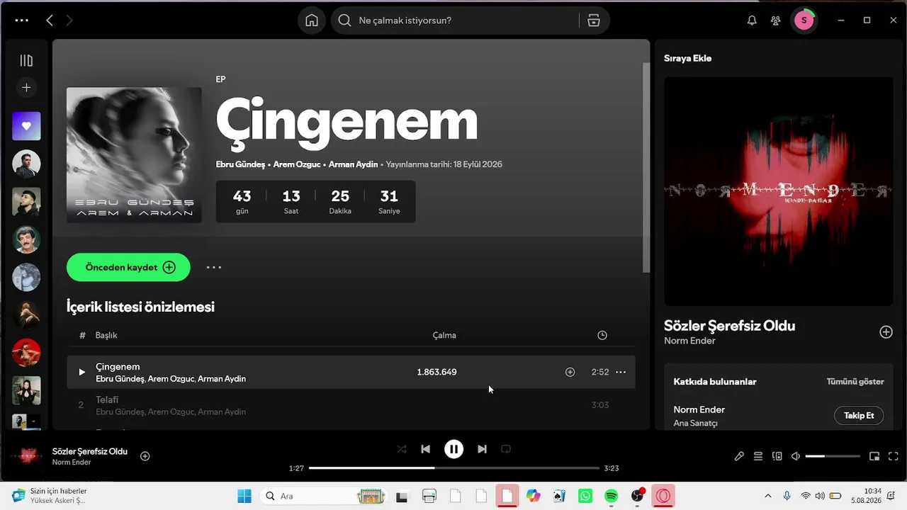907x510 pixels.
Task: Skip to the next track
Action: 482,449
